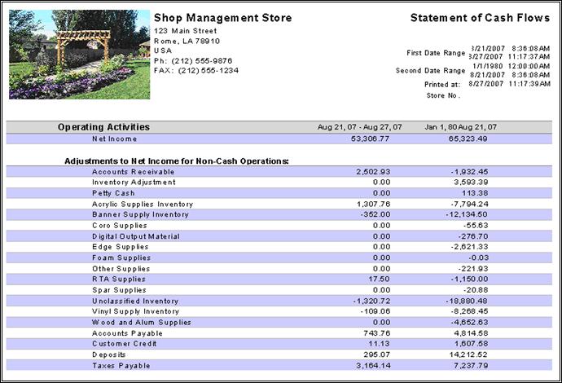This screenshot has width=562, height=383.
Task: Select Deposits value 14,212.52
Action: pos(468,354)
